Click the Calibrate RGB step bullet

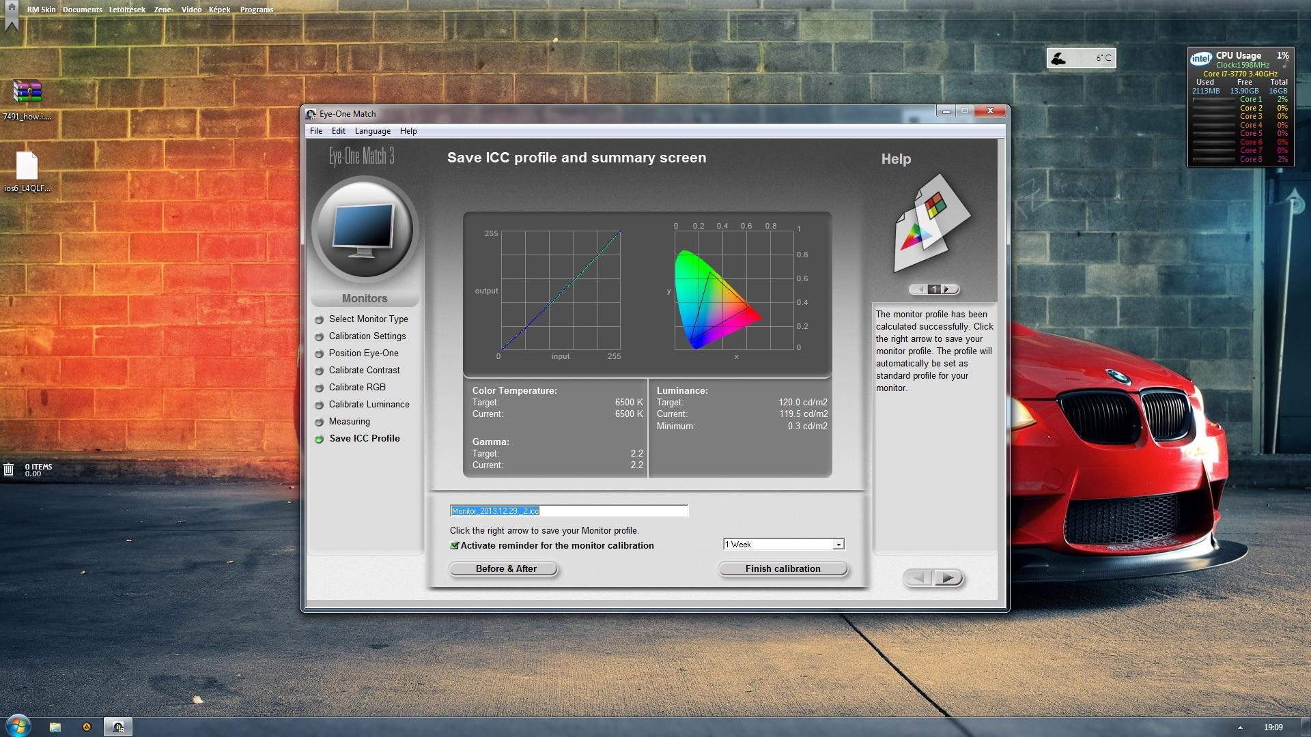coord(319,388)
